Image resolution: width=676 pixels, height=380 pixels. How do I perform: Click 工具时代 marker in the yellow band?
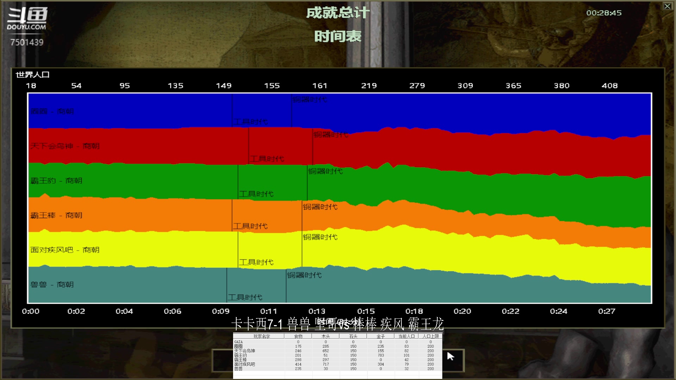pyautogui.click(x=256, y=262)
